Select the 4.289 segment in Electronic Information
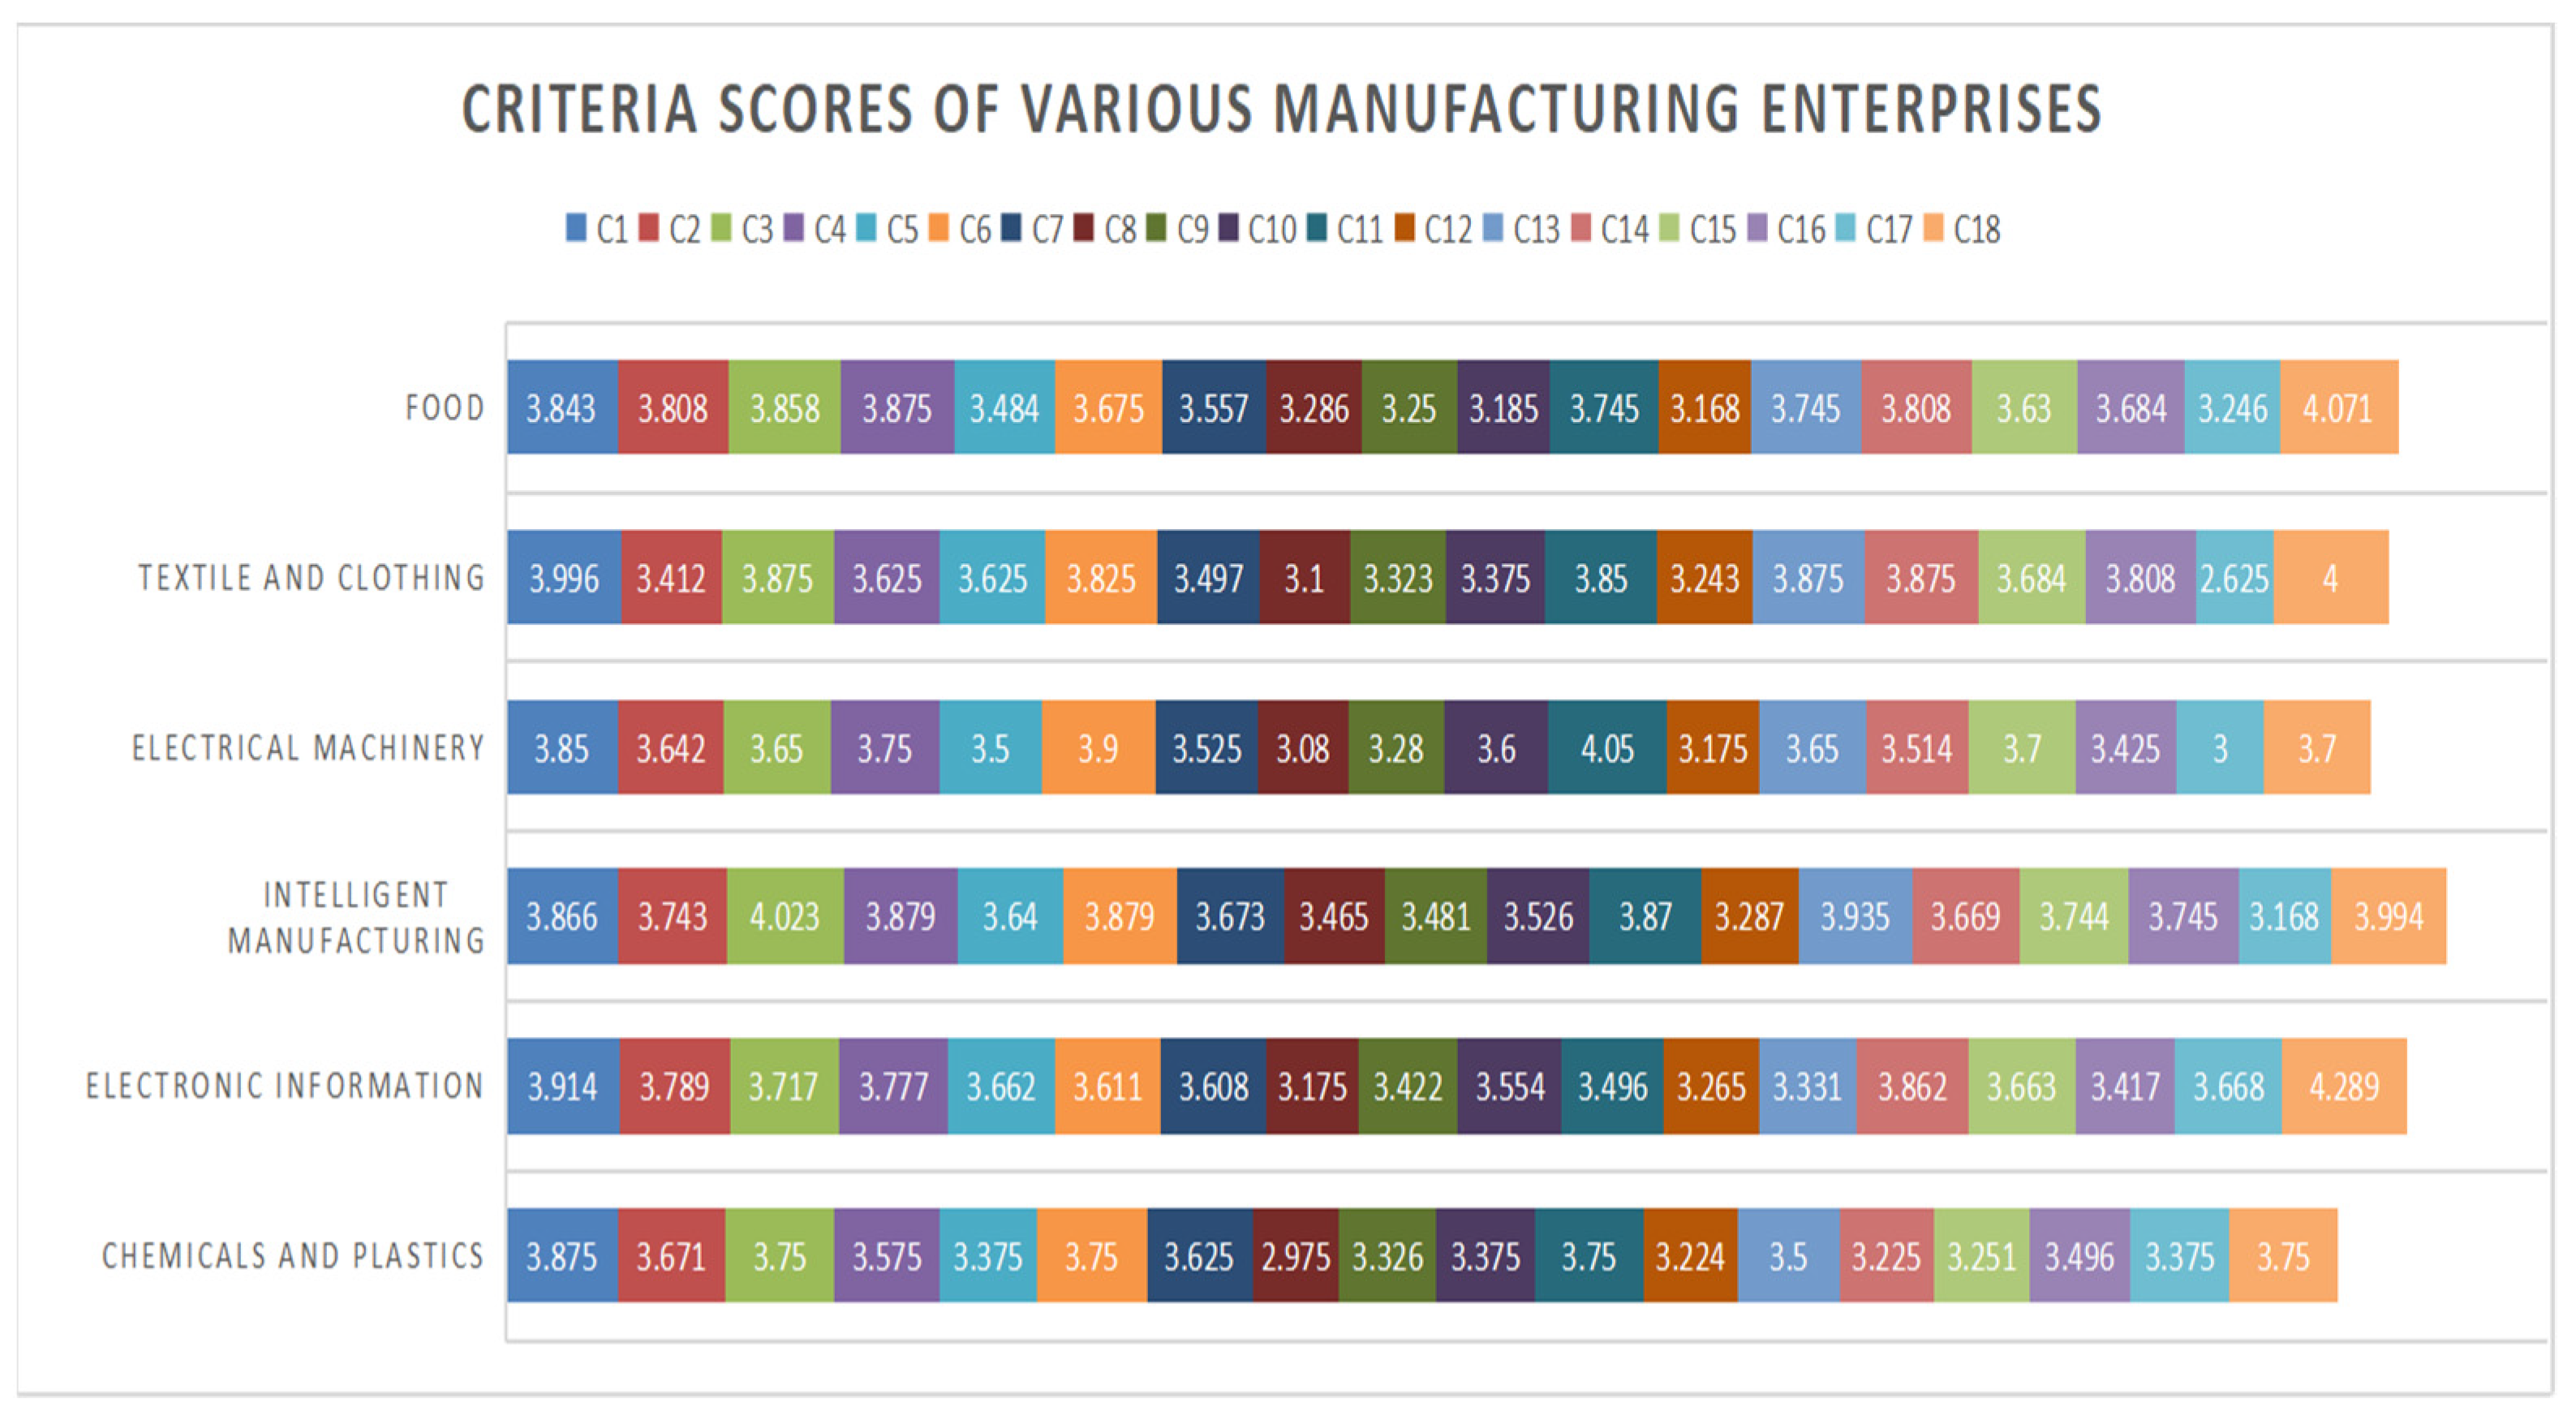The width and height of the screenshot is (2576, 1420). [x=2344, y=1086]
